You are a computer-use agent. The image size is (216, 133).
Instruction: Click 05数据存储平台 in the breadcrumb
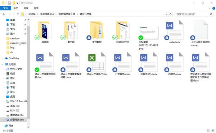click(x=67, y=14)
